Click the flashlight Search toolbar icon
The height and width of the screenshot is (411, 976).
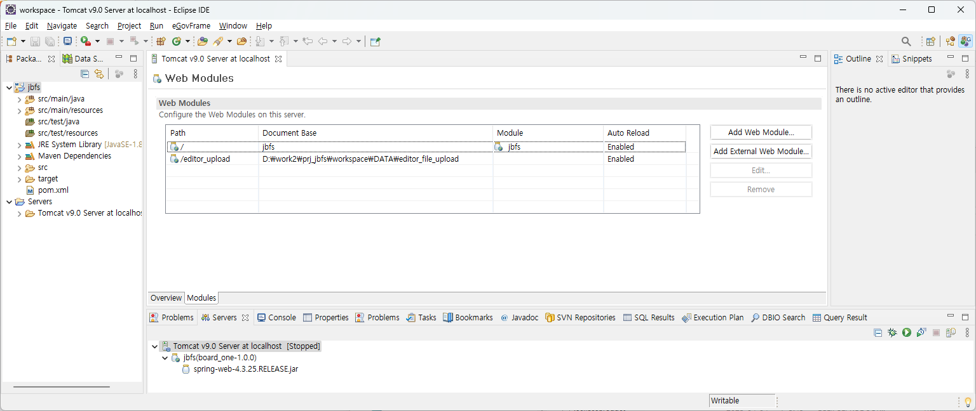(218, 41)
